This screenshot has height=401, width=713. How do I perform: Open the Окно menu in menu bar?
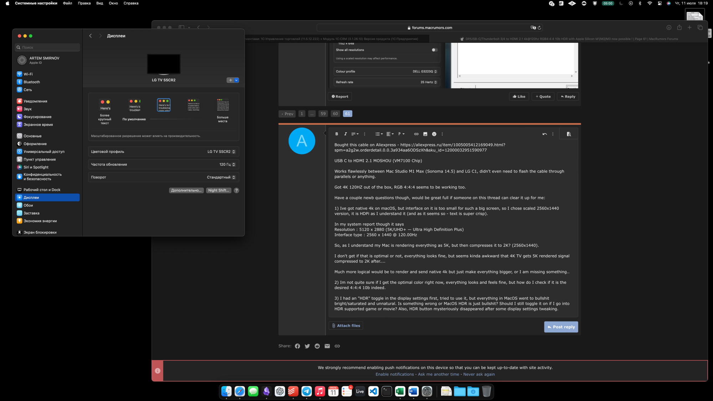pos(113,3)
